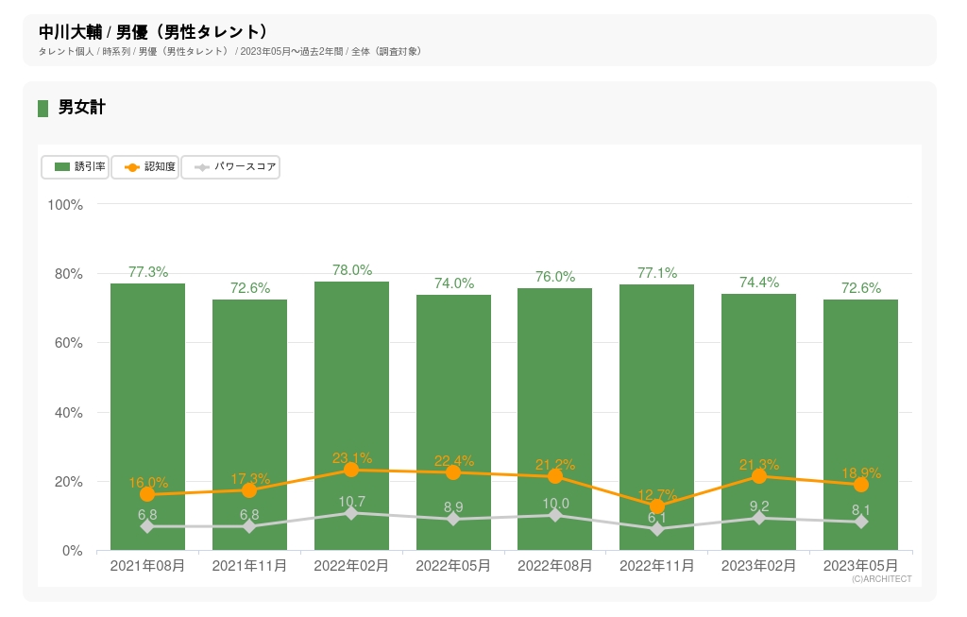The image size is (967, 617).
Task: Toggle the 誘引率 legend item
Action: pos(76,167)
